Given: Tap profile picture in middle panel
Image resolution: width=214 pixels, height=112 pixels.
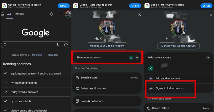Looking at the screenshot, I should click(x=107, y=28).
